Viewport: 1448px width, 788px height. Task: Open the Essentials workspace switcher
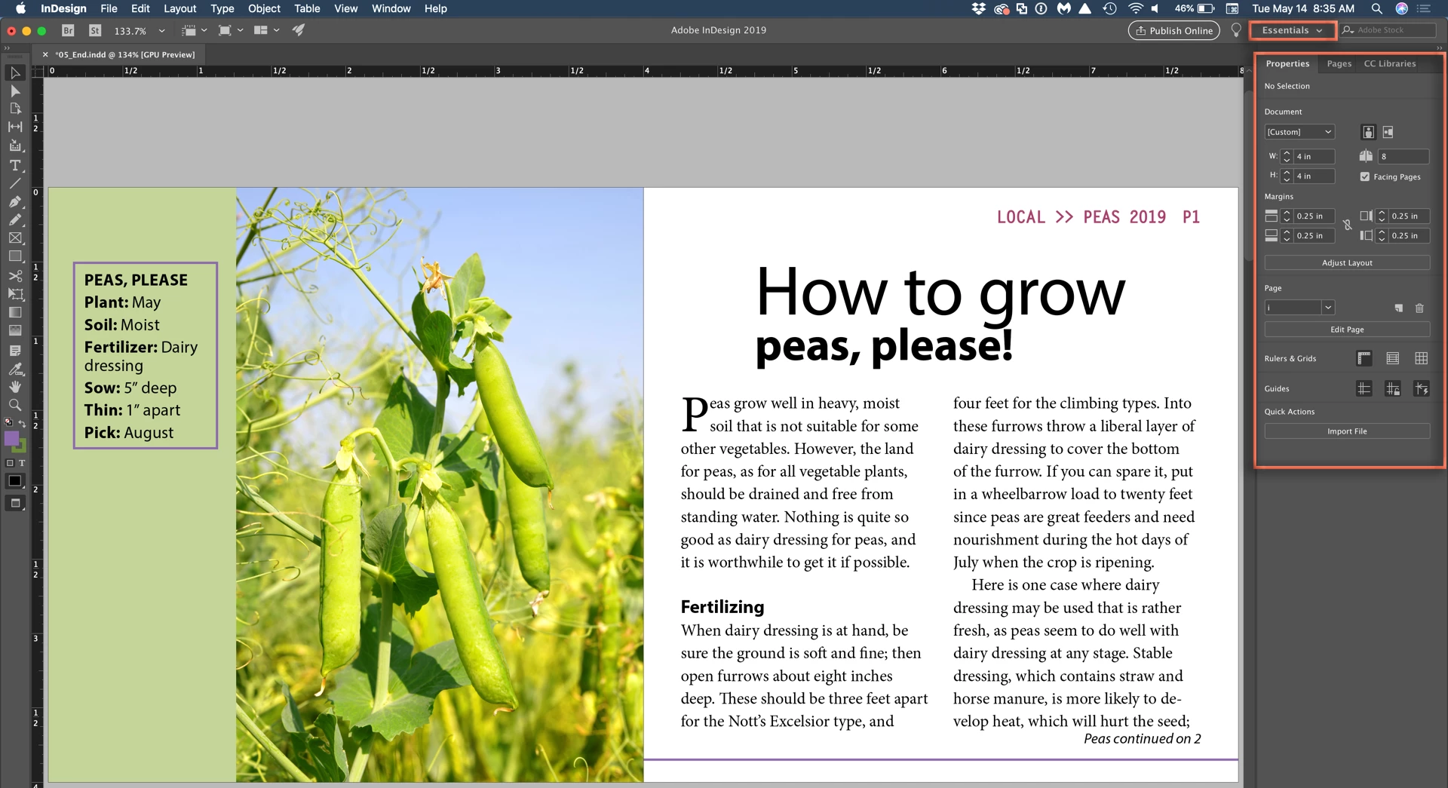click(x=1292, y=30)
